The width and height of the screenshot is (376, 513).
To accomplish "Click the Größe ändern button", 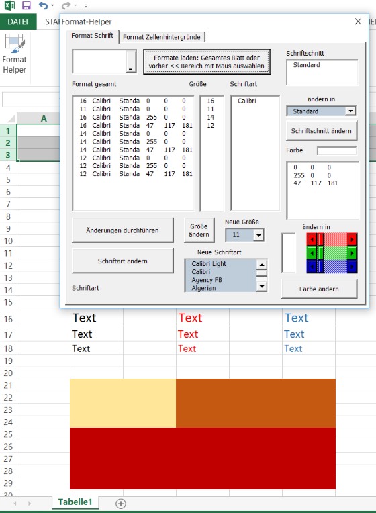I will 199,230.
